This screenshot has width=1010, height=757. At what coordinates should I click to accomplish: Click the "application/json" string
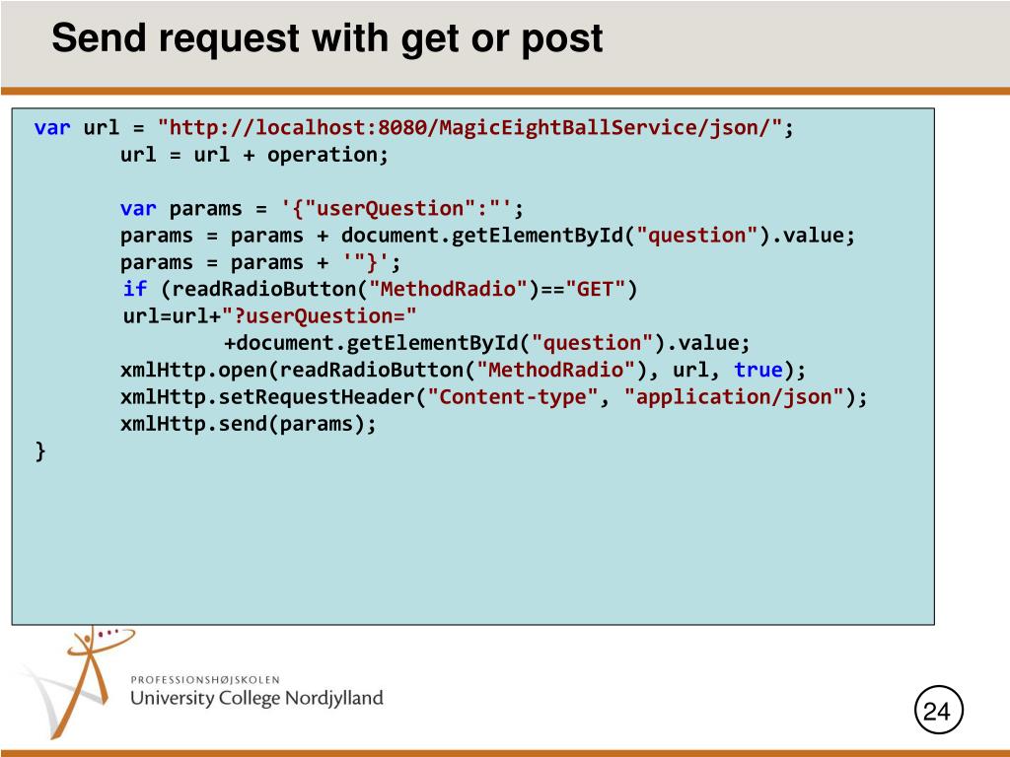[734, 397]
